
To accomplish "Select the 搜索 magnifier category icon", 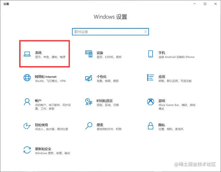I will [x=89, y=126].
